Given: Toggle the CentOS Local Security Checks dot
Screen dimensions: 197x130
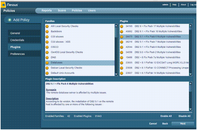Looking at the screenshot, I should coord(47,52).
